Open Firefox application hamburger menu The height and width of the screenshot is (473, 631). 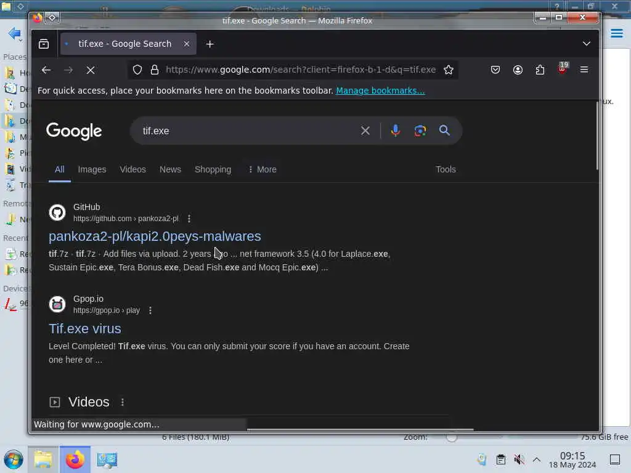coord(584,70)
